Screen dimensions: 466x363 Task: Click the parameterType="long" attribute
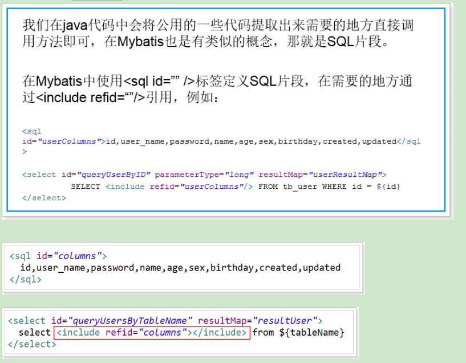click(x=204, y=175)
